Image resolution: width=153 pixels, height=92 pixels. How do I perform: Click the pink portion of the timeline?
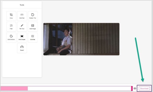point(14,88)
